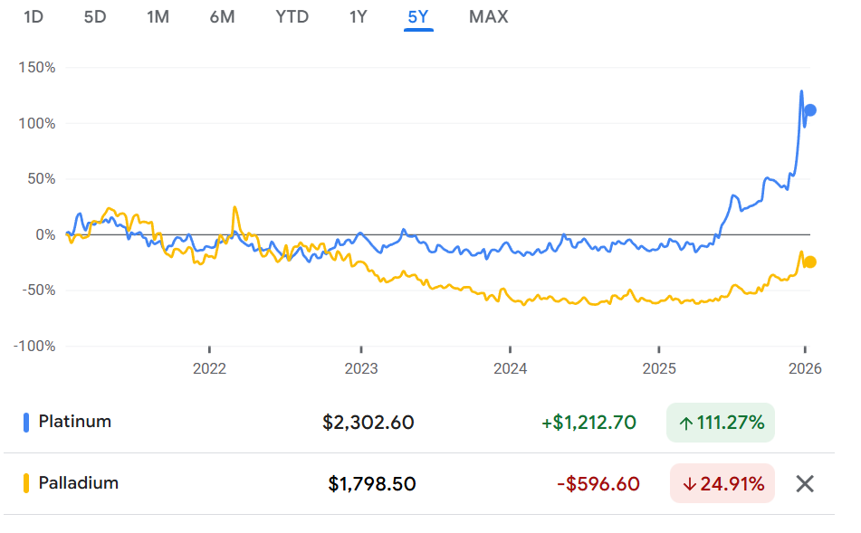Open the Platinum name link
This screenshot has height=533, width=861.
75,422
